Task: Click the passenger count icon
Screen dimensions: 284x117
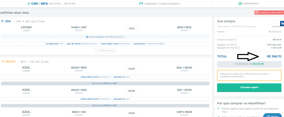Action: pos(141,3)
